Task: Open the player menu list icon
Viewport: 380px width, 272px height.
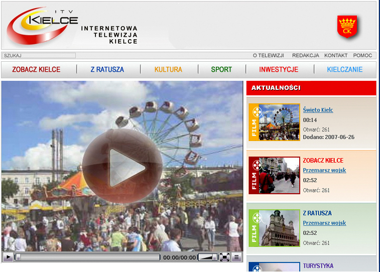Action: point(236,257)
